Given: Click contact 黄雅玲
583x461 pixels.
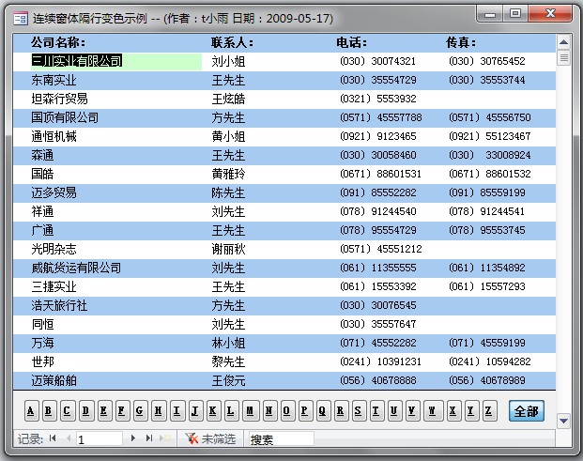Looking at the screenshot, I should tap(228, 174).
